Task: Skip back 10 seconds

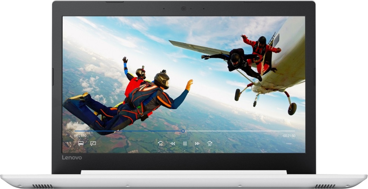Action: [161, 144]
